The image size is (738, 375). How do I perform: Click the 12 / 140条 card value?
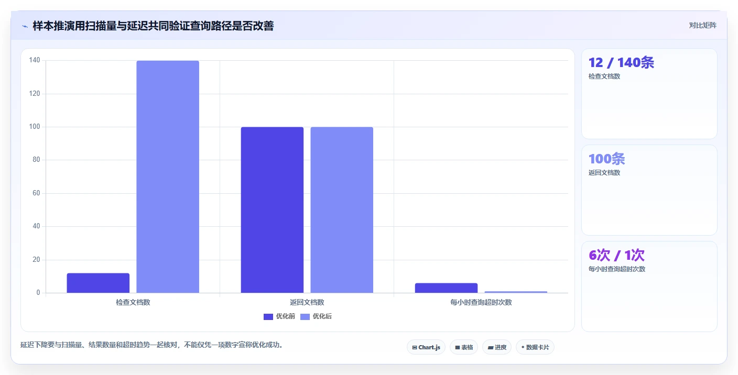[621, 62]
